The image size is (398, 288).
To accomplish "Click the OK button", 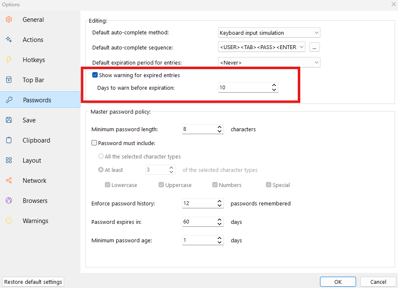I will (x=338, y=282).
